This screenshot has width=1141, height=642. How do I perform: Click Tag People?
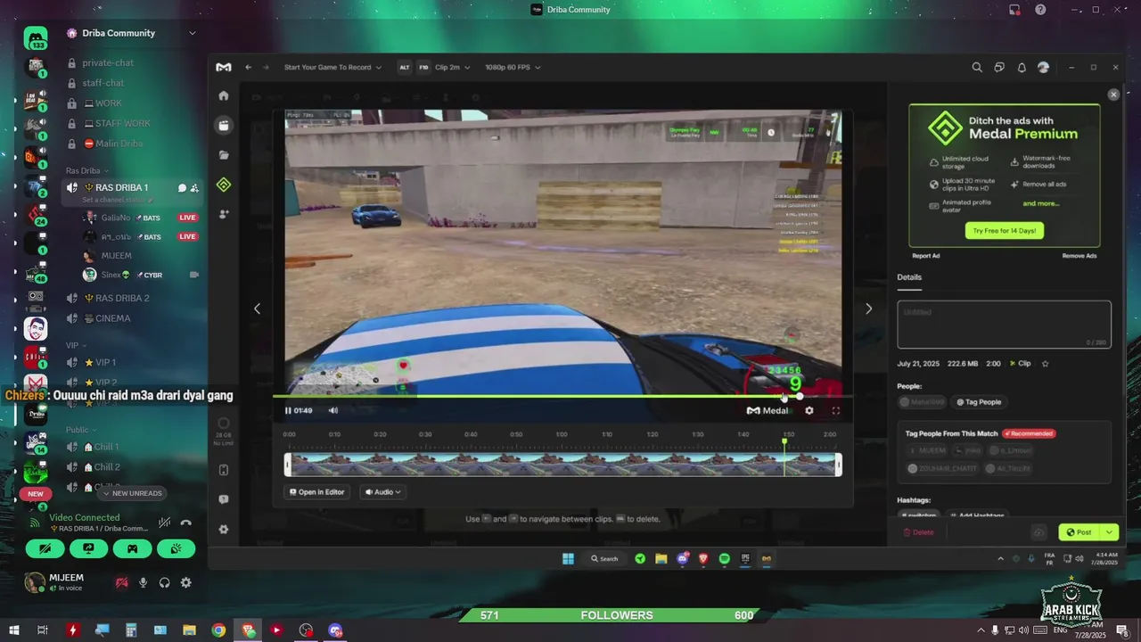pos(979,402)
